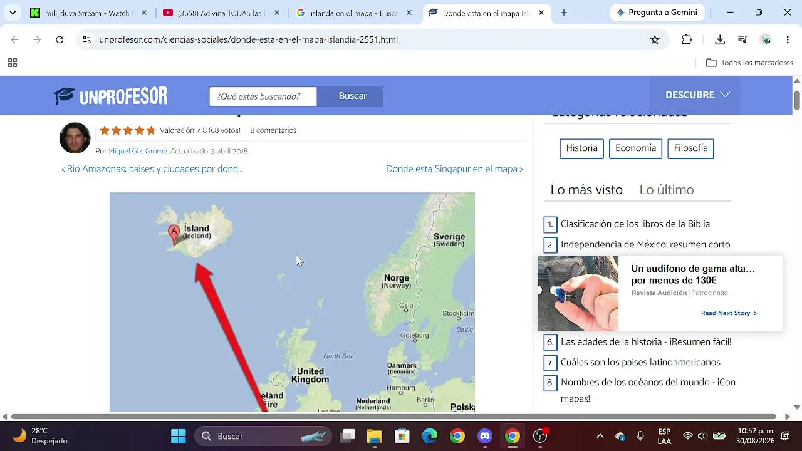Viewport: 802px width, 451px height.
Task: Reload the current page
Action: 60,39
